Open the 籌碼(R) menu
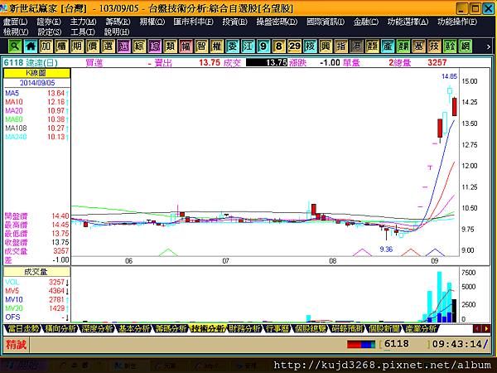Viewport: 497px width, 373px height. (x=118, y=22)
